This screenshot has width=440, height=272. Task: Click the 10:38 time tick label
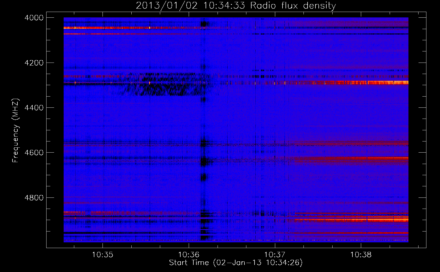(x=361, y=255)
